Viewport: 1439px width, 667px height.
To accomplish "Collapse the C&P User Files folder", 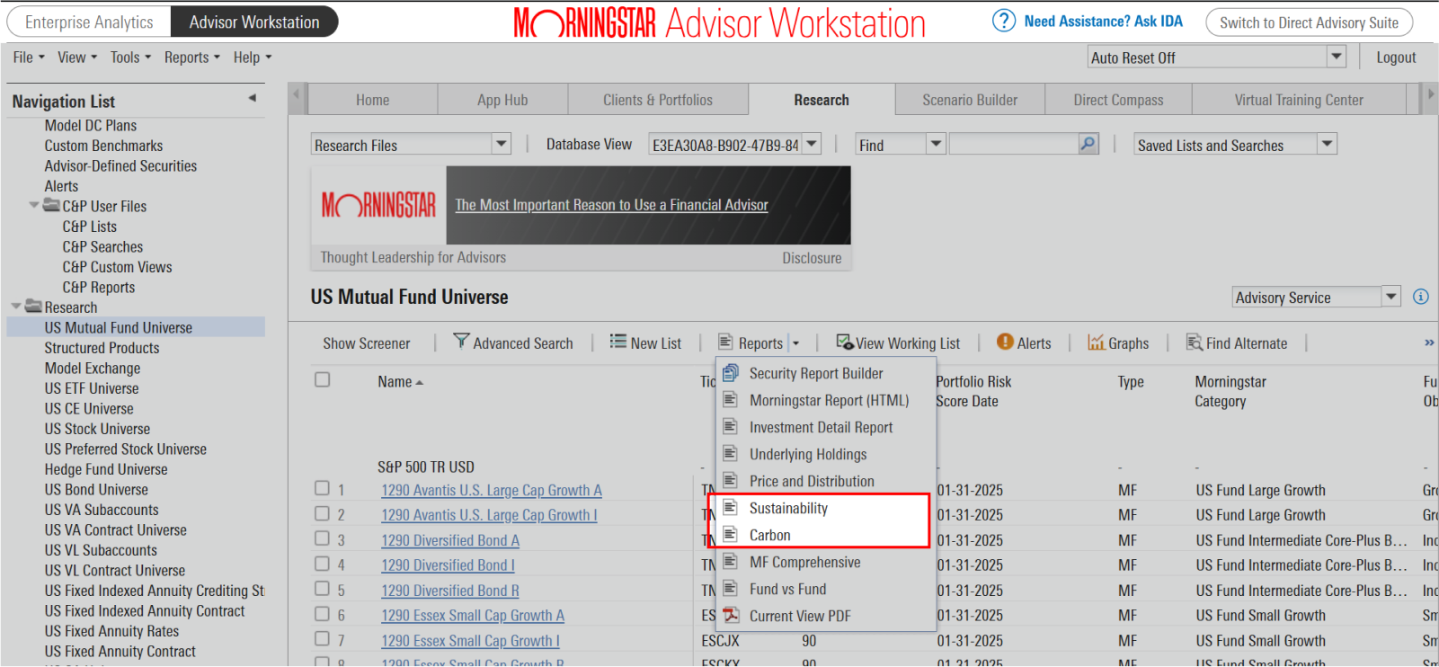I will click(x=35, y=205).
